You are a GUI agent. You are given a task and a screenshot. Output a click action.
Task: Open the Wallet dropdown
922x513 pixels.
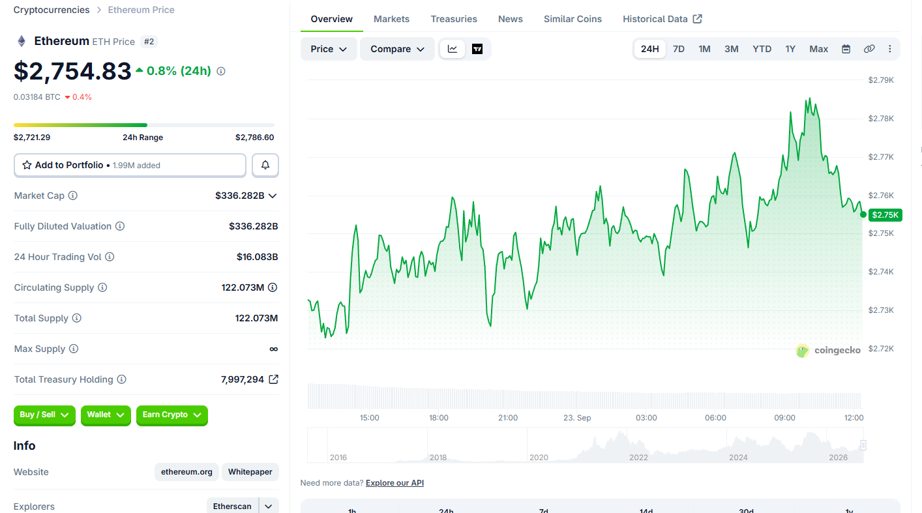106,415
